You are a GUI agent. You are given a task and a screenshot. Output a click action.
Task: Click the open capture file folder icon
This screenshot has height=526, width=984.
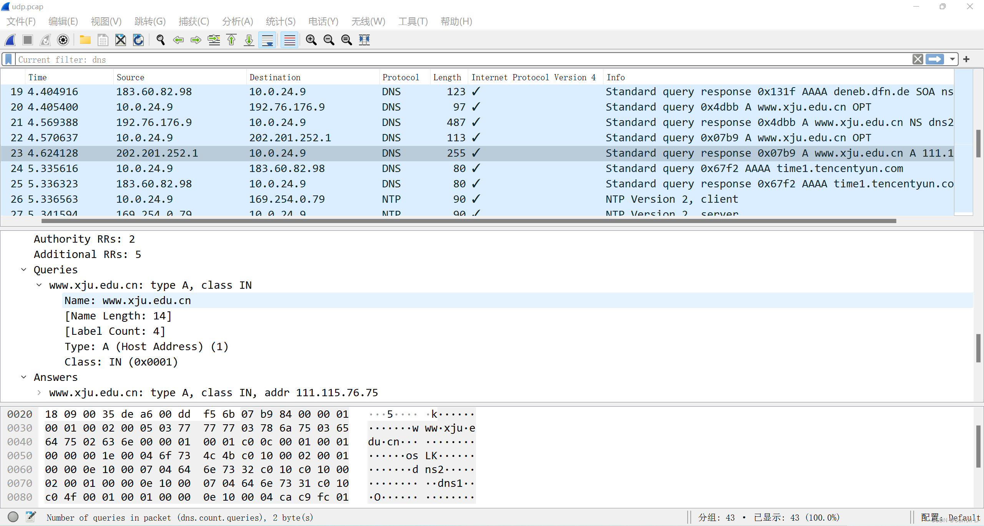(85, 40)
